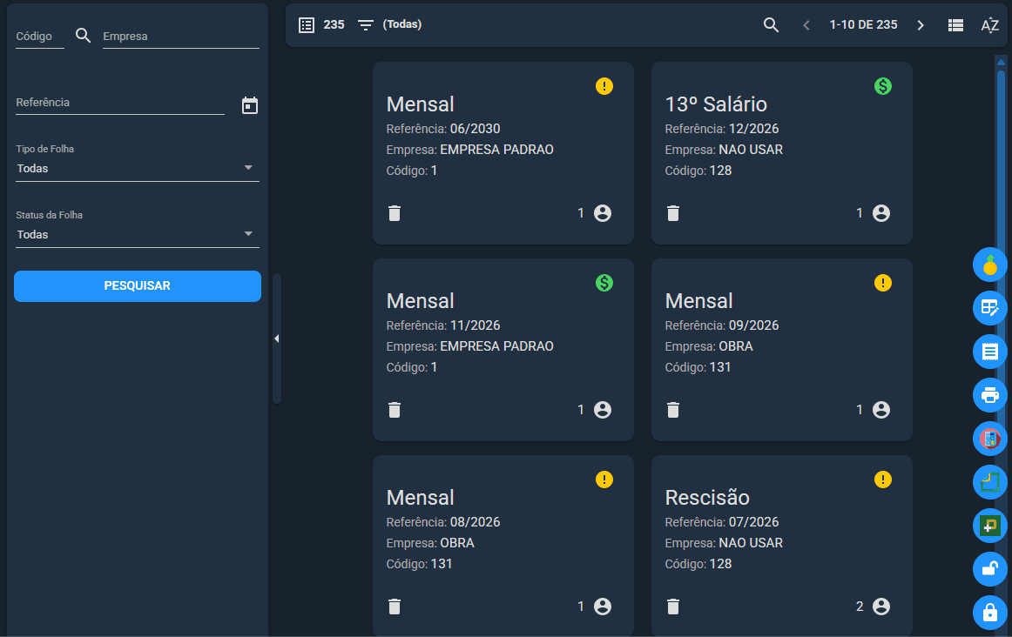Click the PESQUISAR button
This screenshot has width=1012, height=637.
click(138, 286)
